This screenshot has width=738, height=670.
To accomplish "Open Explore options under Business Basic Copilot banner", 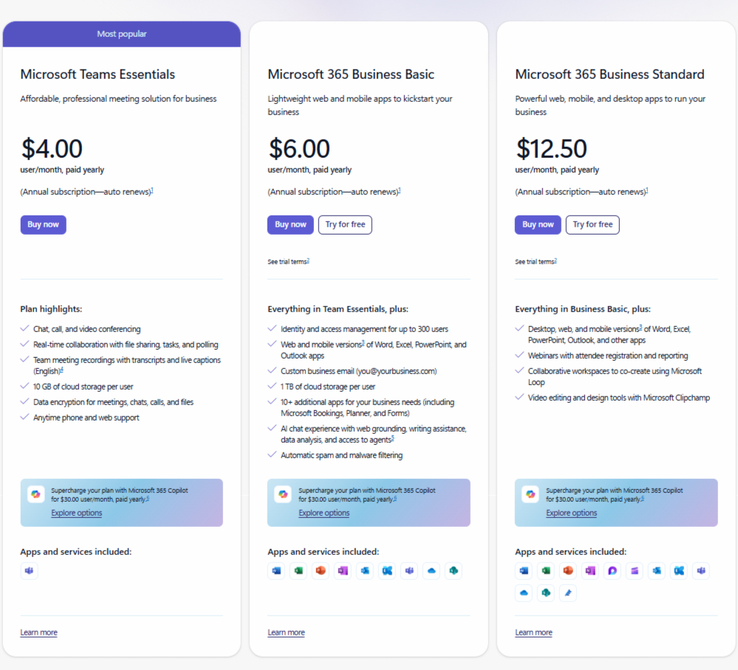I will coord(324,513).
